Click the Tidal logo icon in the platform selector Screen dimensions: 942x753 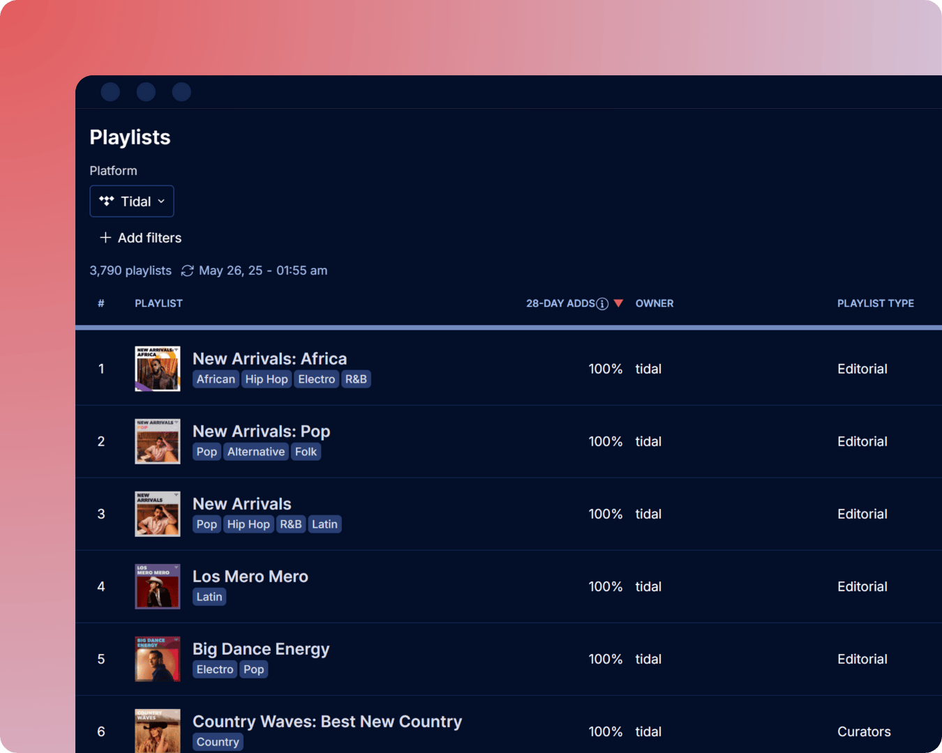pyautogui.click(x=106, y=201)
